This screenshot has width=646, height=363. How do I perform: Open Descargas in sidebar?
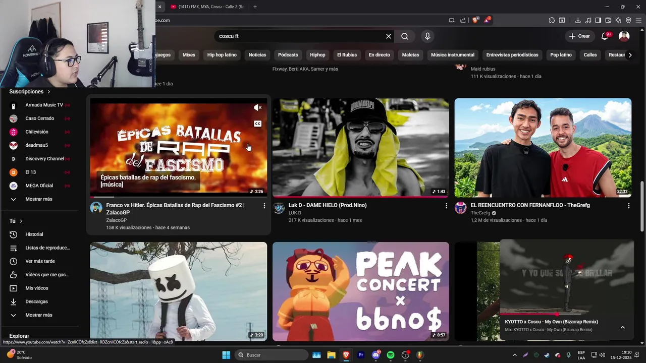[40, 301]
